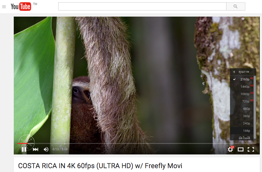Open settings gear with 4K badge
Screen dimensions: 262x172
(230, 149)
